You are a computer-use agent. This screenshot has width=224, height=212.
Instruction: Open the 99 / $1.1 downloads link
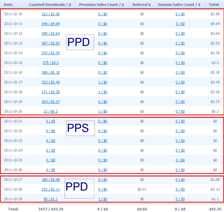[51, 199]
